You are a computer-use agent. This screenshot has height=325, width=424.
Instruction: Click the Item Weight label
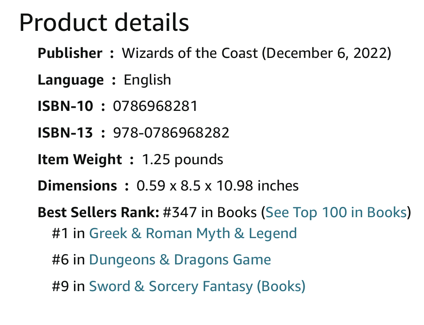(80, 159)
